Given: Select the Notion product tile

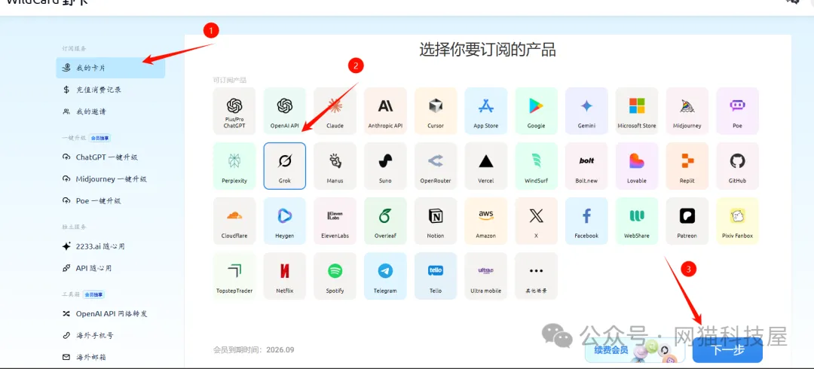Looking at the screenshot, I should [436, 221].
